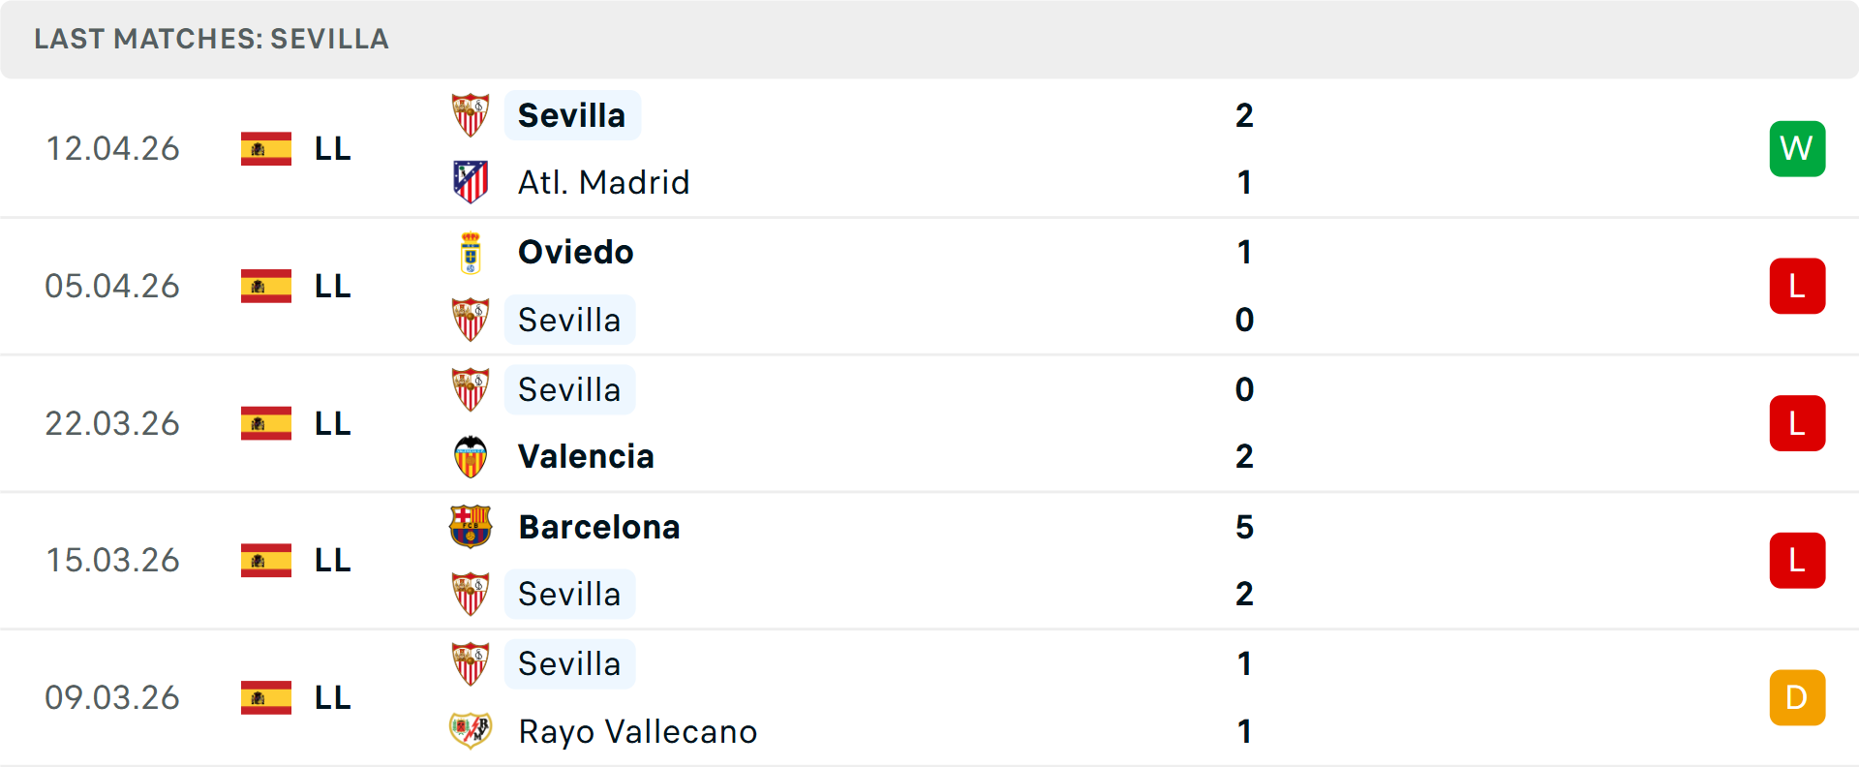The height and width of the screenshot is (767, 1859).
Task: Click the score 5 next to Barcelona
Action: click(1245, 528)
